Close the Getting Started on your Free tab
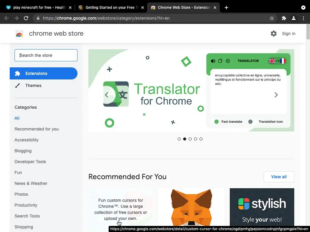Screen dimensions: 310x232 [143, 8]
